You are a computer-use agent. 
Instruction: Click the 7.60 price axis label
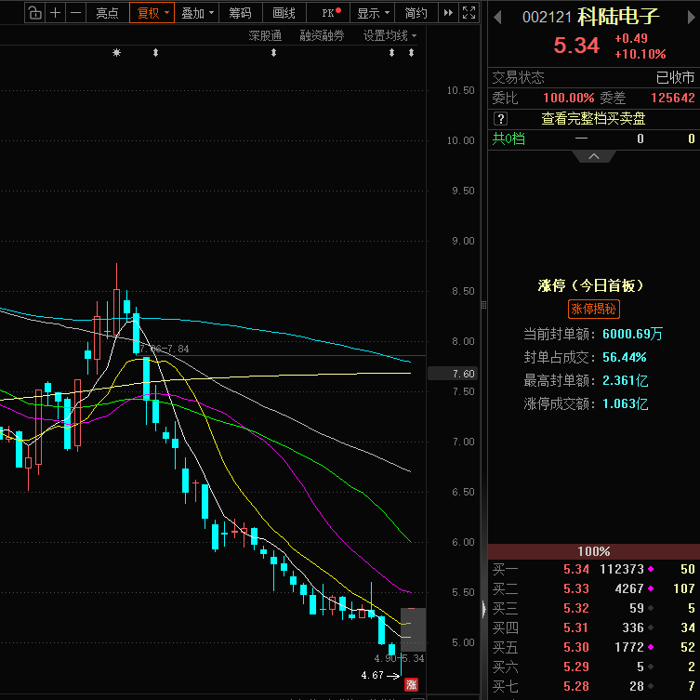[453, 374]
